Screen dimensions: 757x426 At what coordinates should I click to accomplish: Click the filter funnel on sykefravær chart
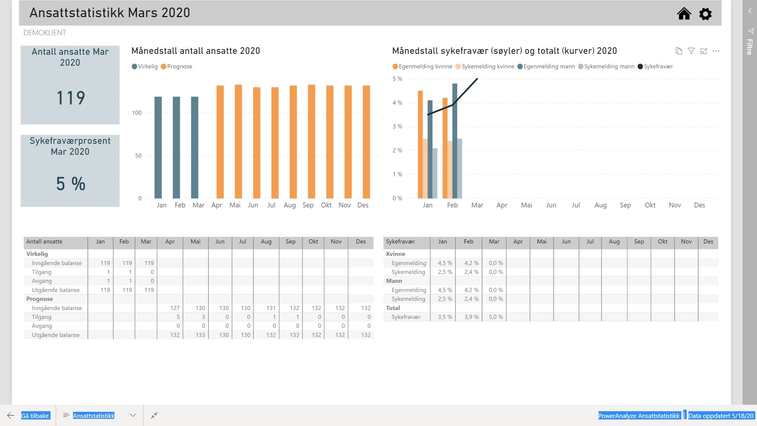tap(691, 51)
